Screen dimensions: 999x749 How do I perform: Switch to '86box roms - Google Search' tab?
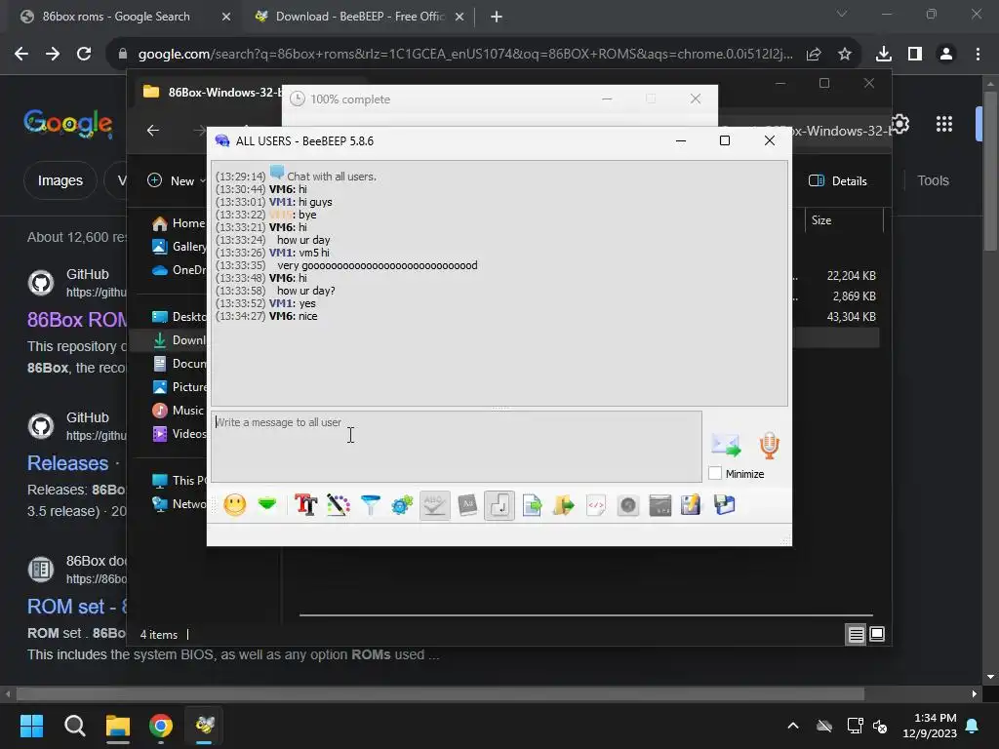(116, 17)
